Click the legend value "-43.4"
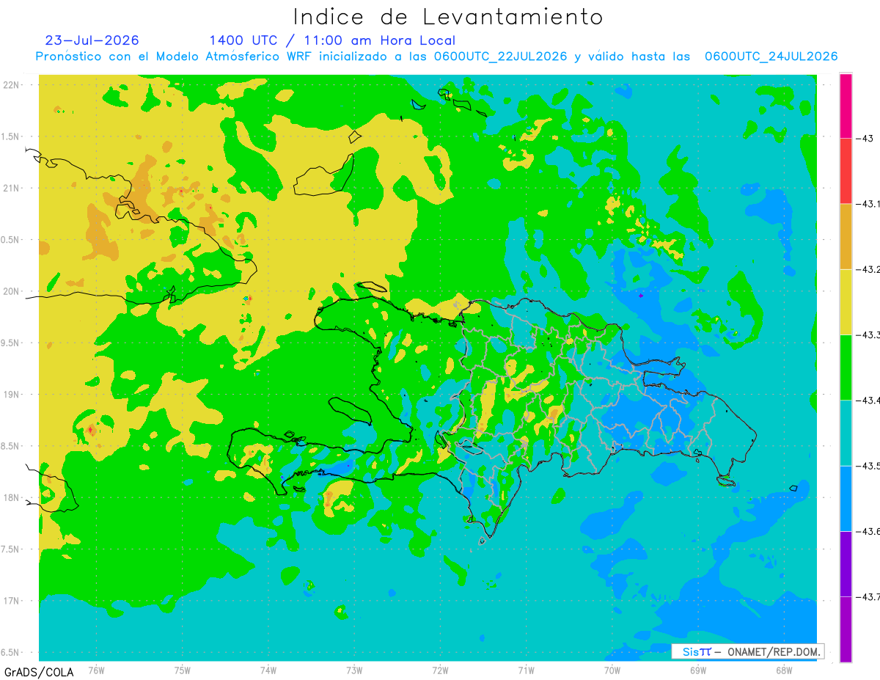The height and width of the screenshot is (680, 880). [868, 400]
